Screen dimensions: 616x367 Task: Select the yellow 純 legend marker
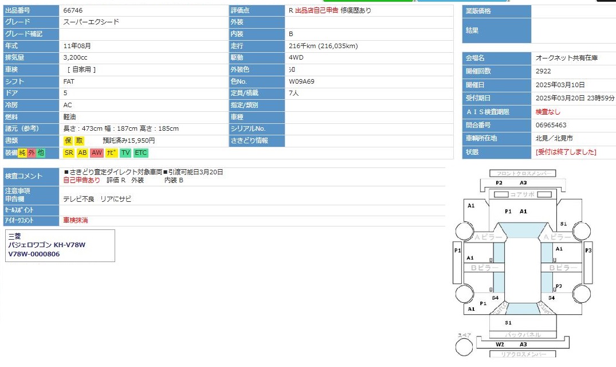(22, 153)
